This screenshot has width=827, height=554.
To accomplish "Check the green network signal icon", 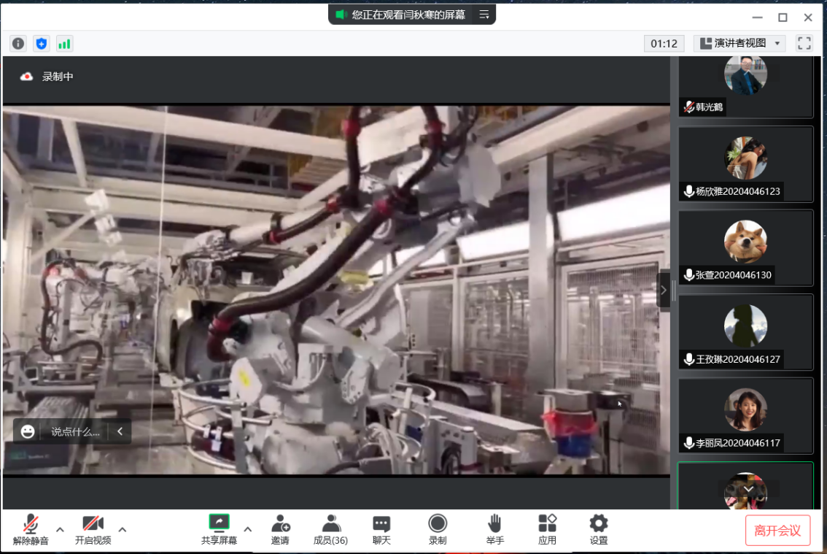I will 64,44.
